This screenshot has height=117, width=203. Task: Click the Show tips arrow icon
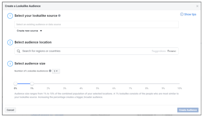point(182,14)
